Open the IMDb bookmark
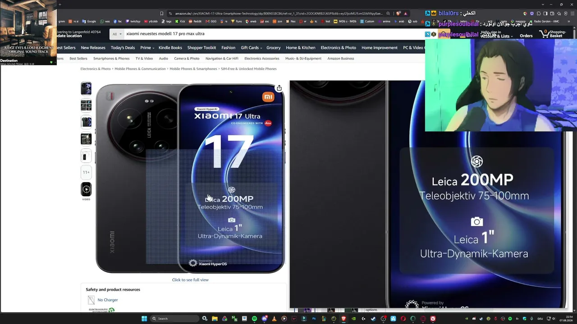Image resolution: width=577 pixels, height=324 pixels. pos(346,21)
